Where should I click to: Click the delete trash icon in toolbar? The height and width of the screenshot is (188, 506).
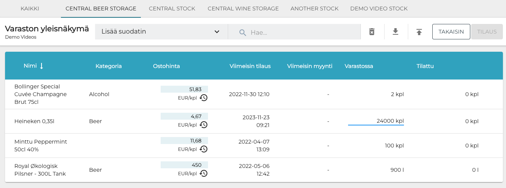372,32
